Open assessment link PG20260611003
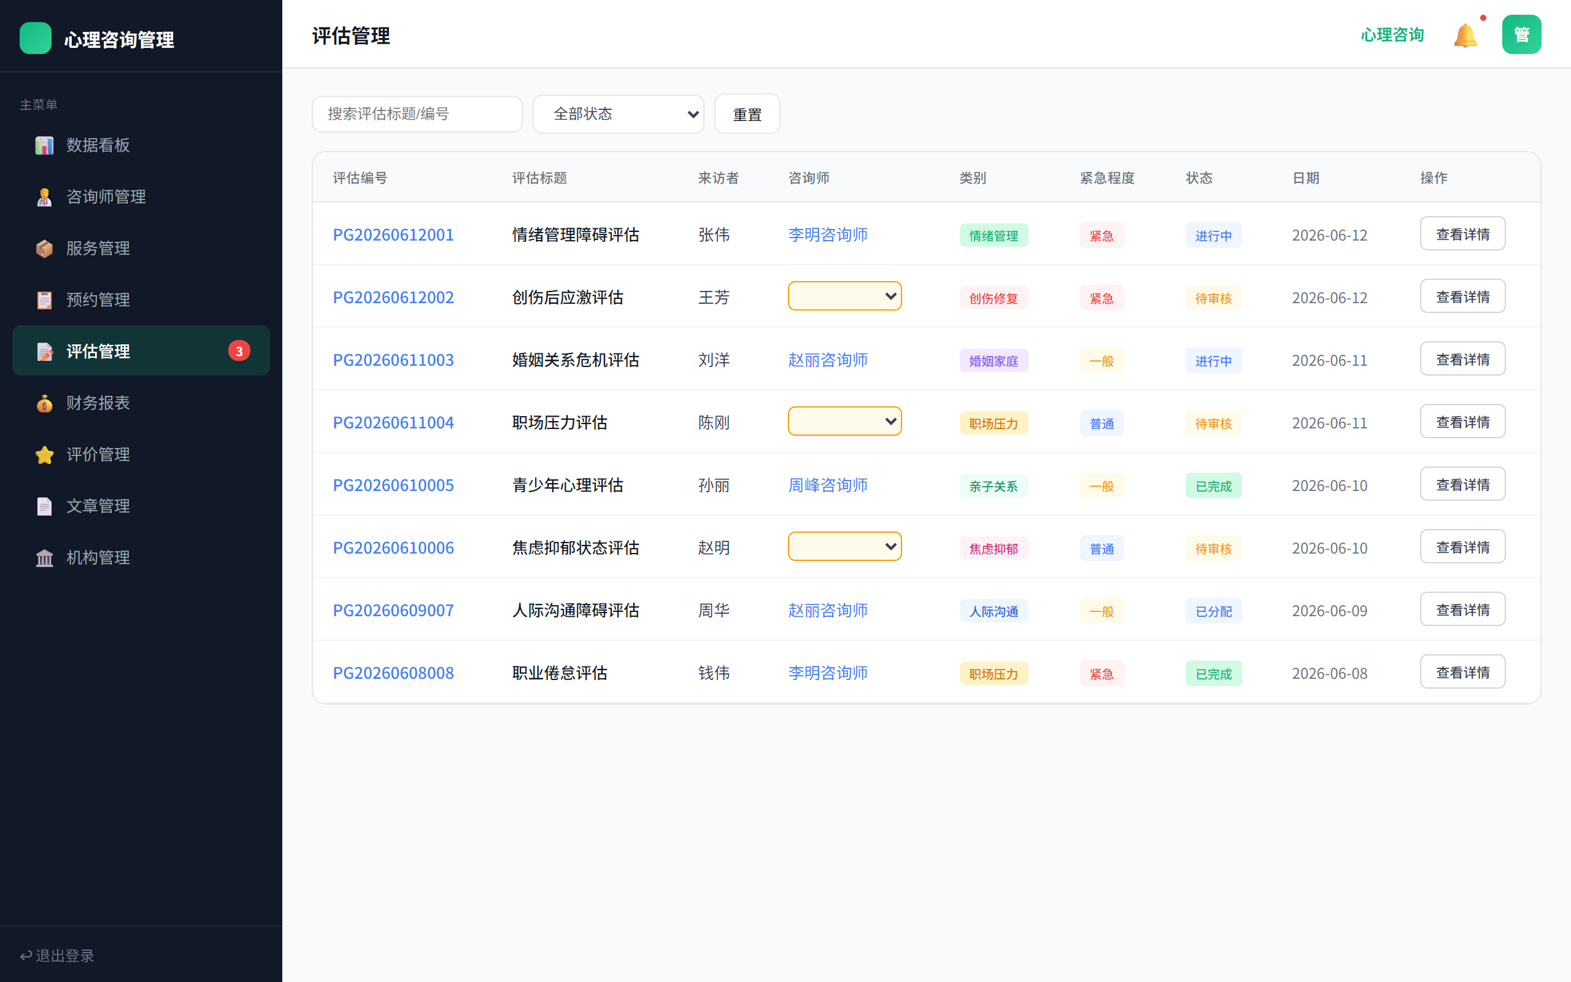 393,360
